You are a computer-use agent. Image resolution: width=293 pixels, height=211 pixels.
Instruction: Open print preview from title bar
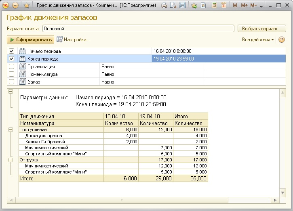pos(173,6)
